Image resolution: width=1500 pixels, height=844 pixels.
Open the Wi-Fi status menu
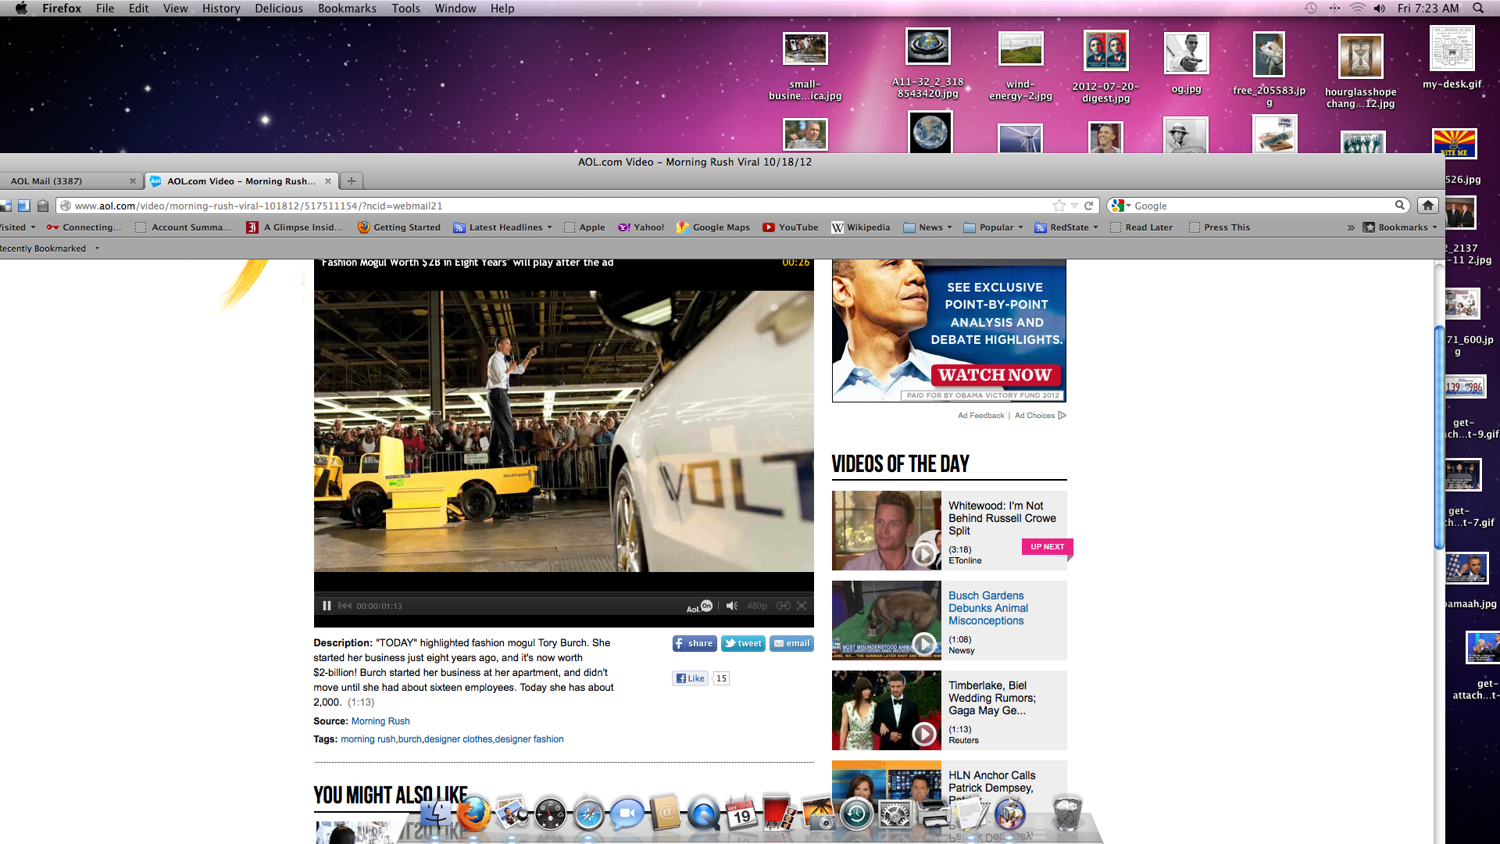click(x=1357, y=8)
